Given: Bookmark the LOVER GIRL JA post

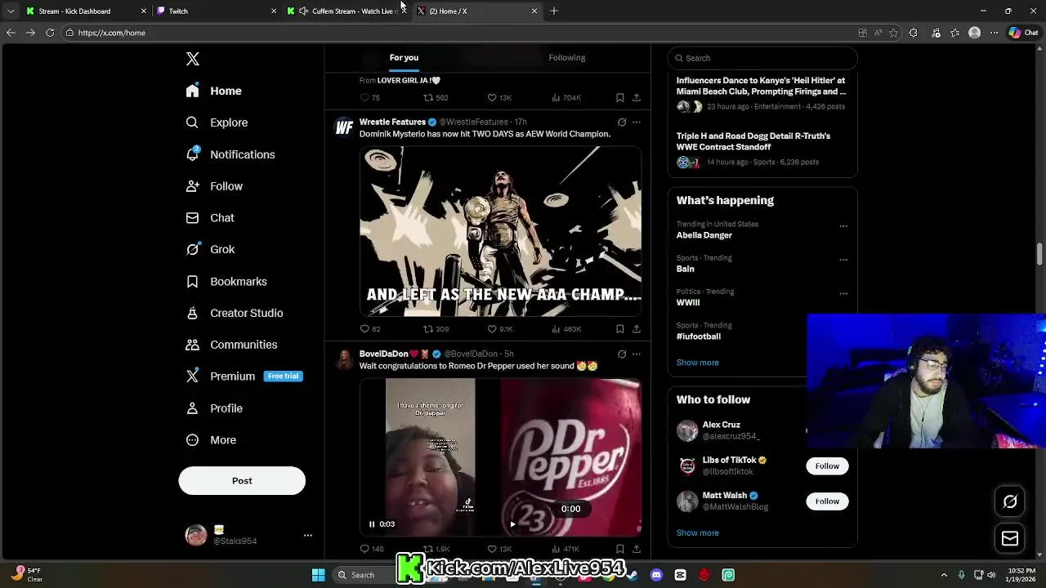Looking at the screenshot, I should [x=620, y=97].
